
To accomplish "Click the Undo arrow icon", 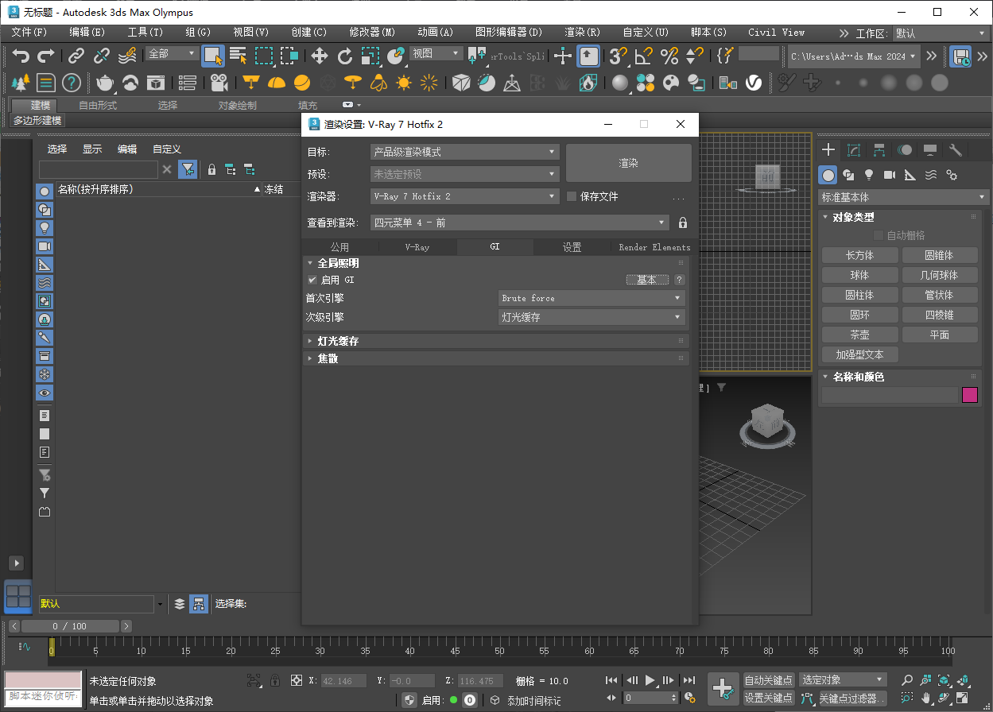I will click(x=21, y=56).
